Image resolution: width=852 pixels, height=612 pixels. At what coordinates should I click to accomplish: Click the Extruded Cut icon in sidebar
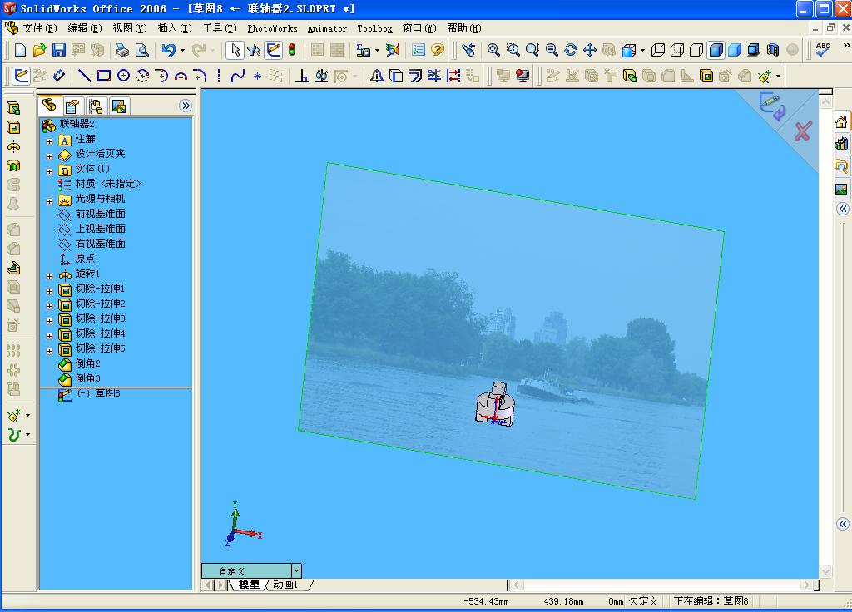(13, 127)
